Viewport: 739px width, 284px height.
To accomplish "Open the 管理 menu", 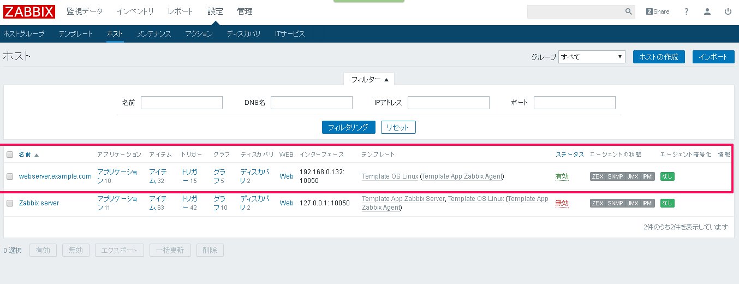I will [245, 11].
